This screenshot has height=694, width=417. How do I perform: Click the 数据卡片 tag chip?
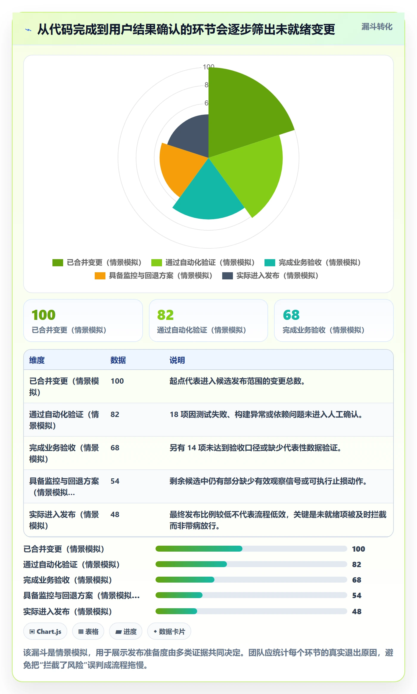click(x=169, y=631)
